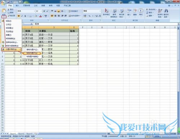This screenshot has height=139, width=180.
Task: Choose Paste Special in paste menu
Action: 12,42
